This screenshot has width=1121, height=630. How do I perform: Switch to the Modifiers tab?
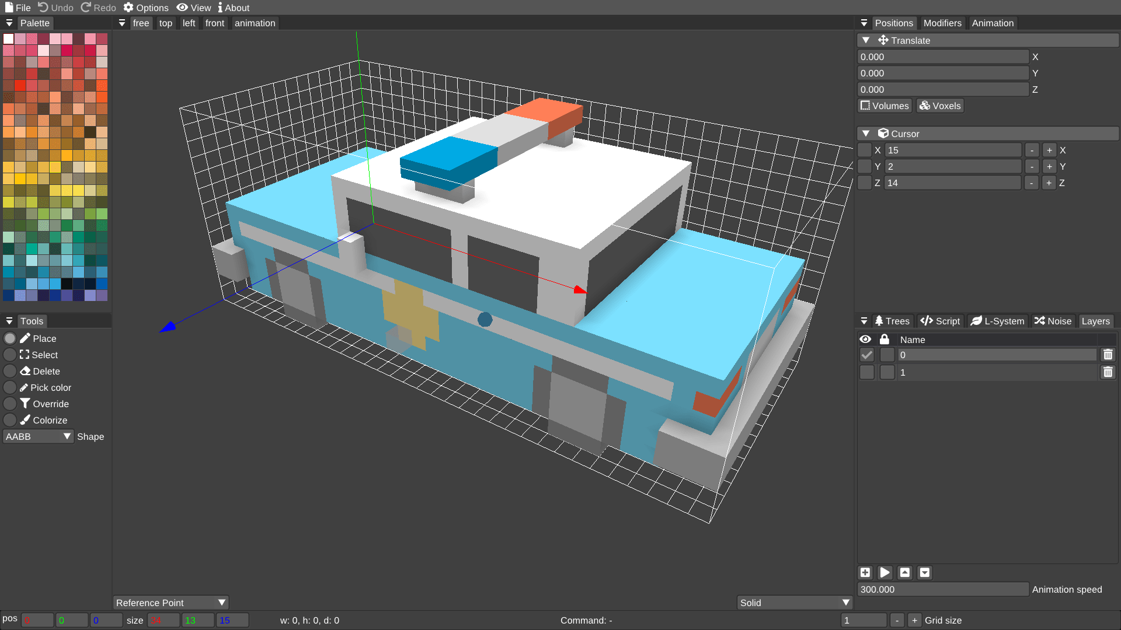tap(942, 23)
